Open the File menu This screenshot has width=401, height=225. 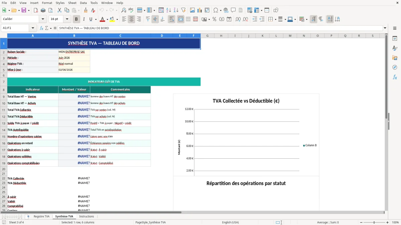click(4, 3)
